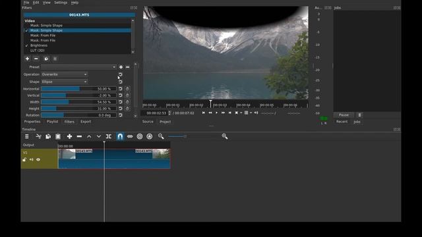Switch to the Playlist tab
This screenshot has width=422, height=237.
pyautogui.click(x=53, y=122)
